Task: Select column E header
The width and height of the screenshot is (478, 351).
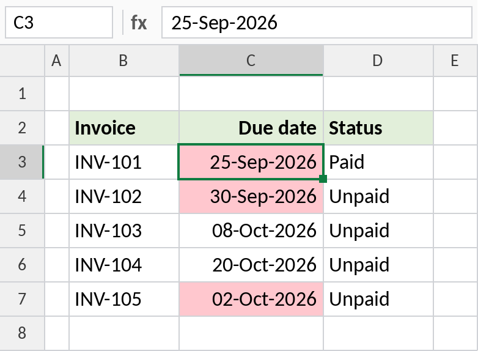Action: (456, 61)
